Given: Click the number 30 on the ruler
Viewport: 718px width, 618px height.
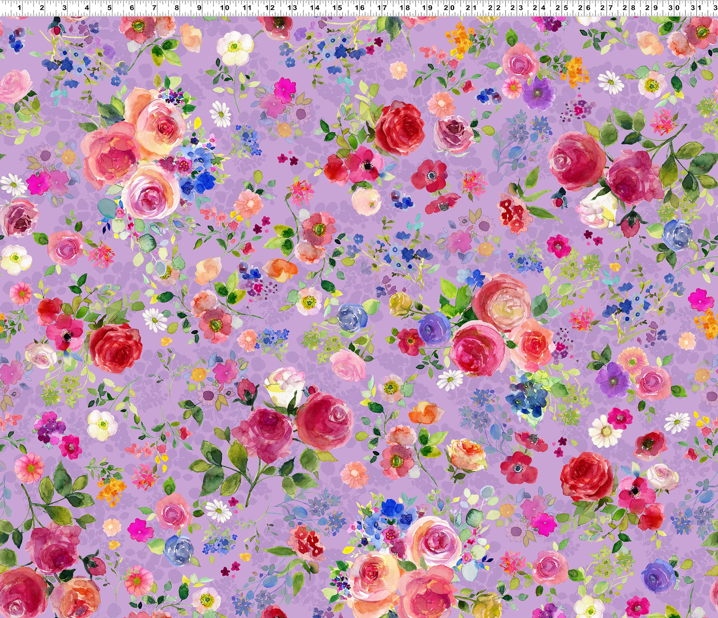Looking at the screenshot, I should tap(673, 7).
